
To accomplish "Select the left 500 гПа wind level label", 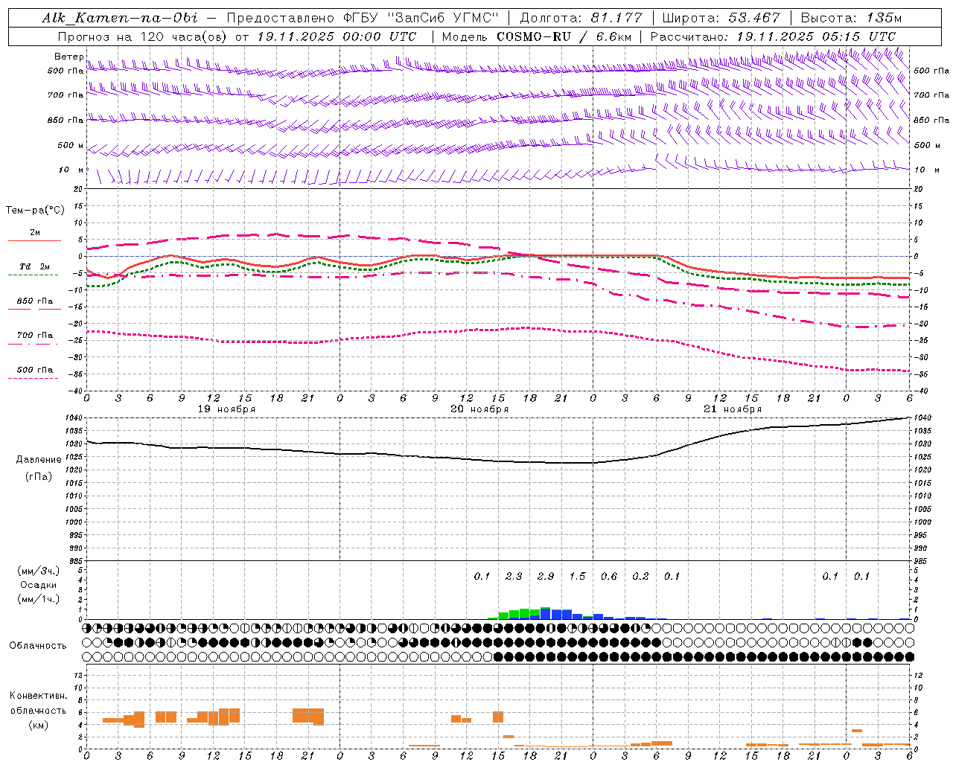I will tap(66, 71).
